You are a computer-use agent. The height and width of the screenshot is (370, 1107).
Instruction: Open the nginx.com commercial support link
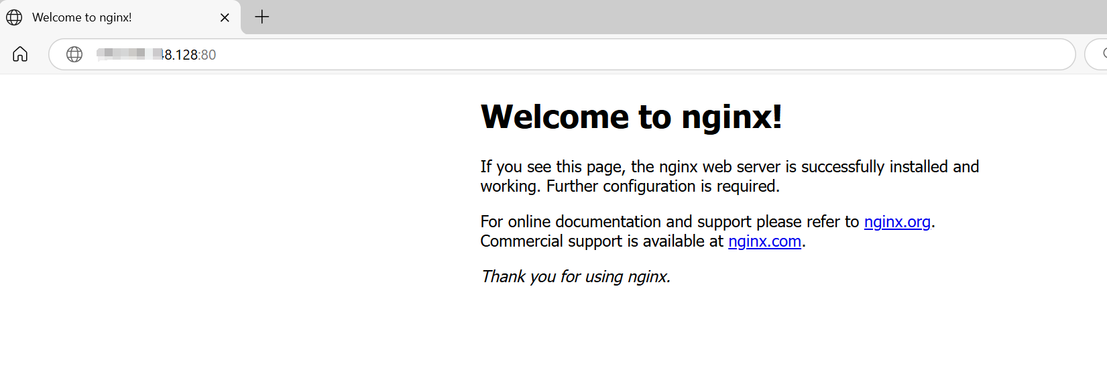click(764, 241)
